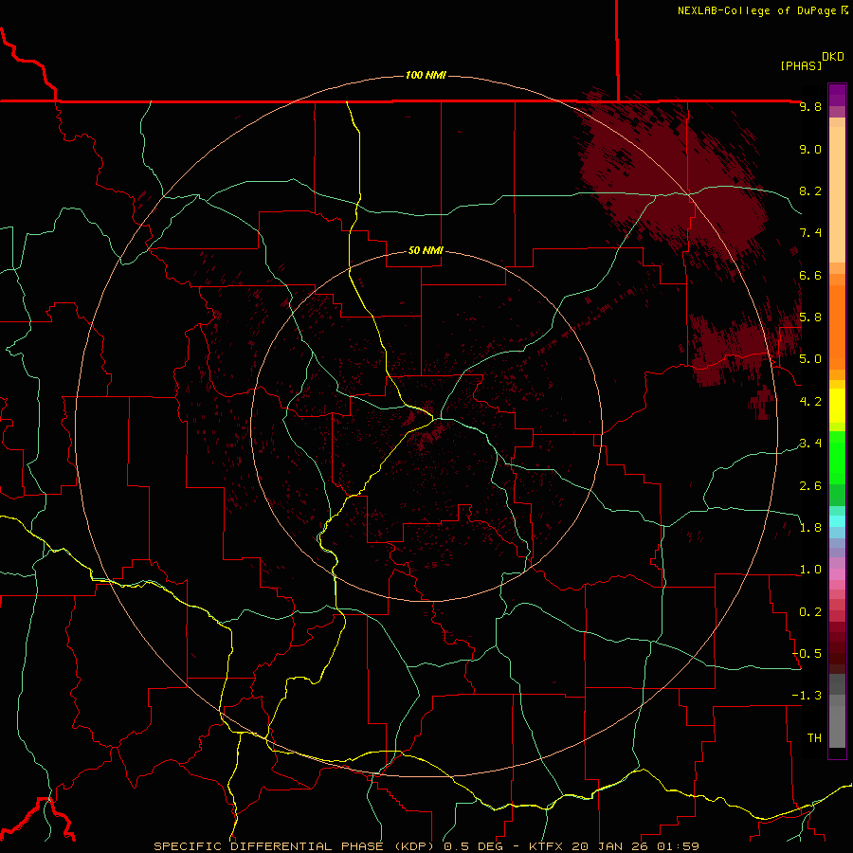The width and height of the screenshot is (853, 853).
Task: Click the 1.0 legend value
Action: click(x=810, y=569)
